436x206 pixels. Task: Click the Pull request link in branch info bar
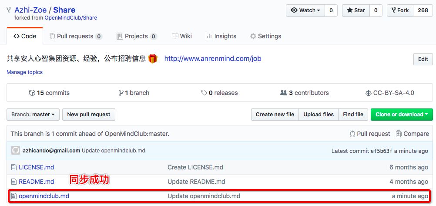[370, 134]
